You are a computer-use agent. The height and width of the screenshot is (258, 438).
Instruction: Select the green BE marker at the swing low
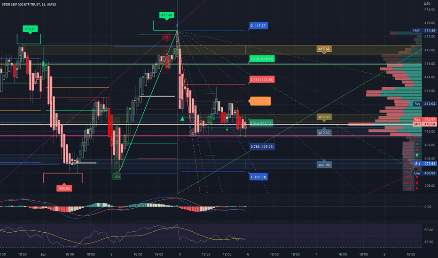117,176
